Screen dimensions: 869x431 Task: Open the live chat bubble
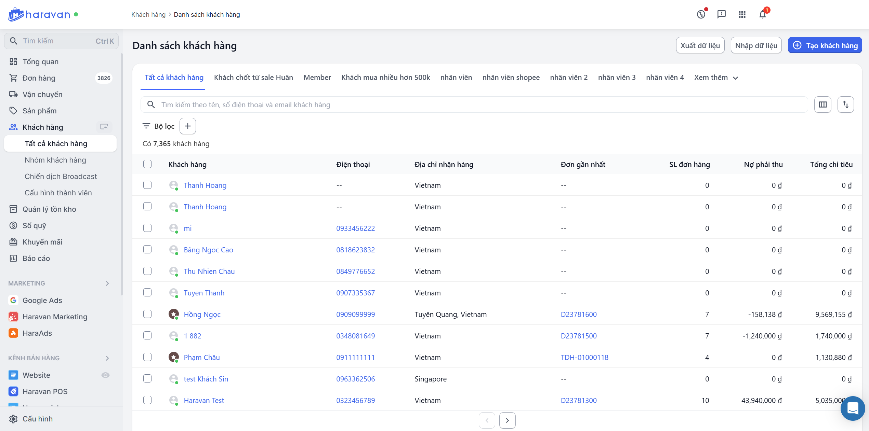[853, 408]
